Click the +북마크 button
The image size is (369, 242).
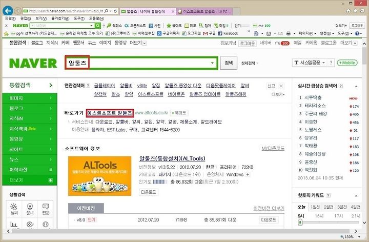(x=179, y=113)
